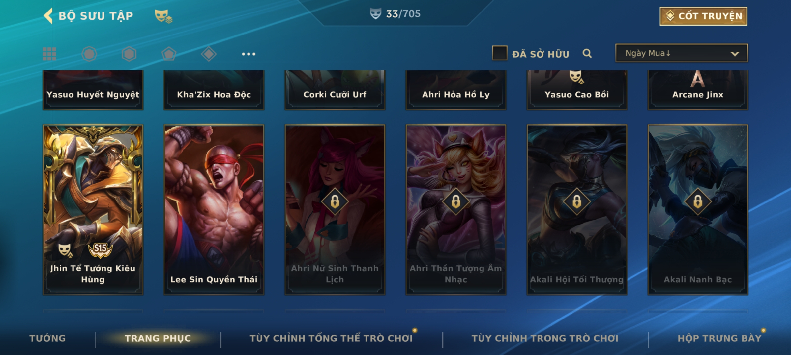Go back using the Bộ Sưu Tập arrow
The image size is (791, 355).
(x=48, y=16)
